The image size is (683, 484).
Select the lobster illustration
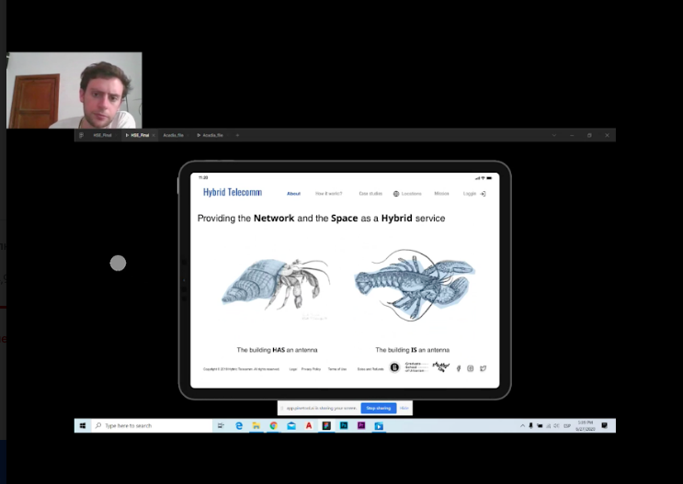point(415,284)
